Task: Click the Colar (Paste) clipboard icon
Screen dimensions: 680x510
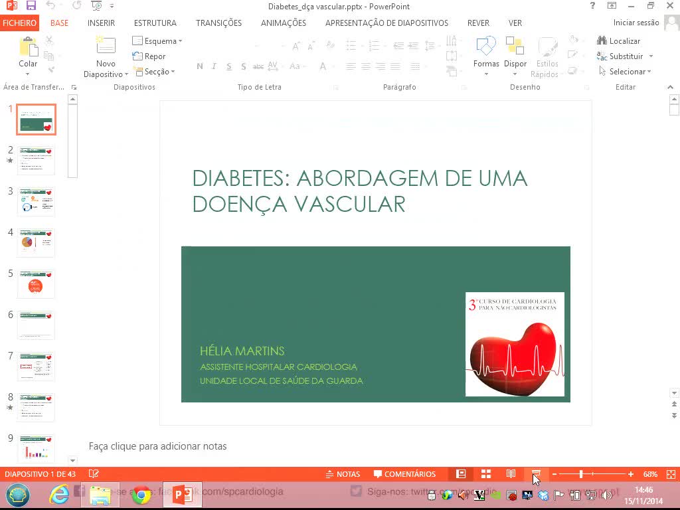Action: tap(29, 47)
